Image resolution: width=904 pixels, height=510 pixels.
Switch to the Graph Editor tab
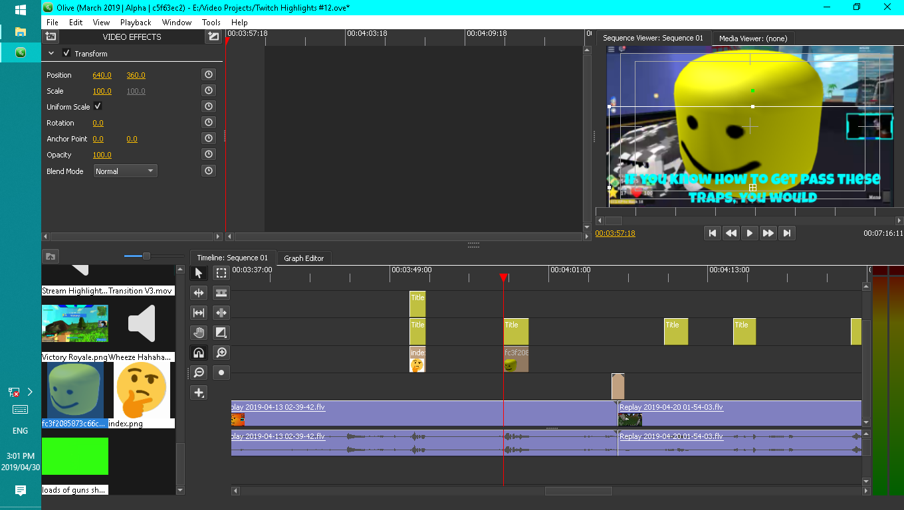[304, 258]
